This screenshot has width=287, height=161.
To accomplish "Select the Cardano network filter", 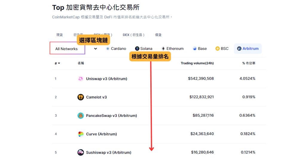I will point(116,49).
